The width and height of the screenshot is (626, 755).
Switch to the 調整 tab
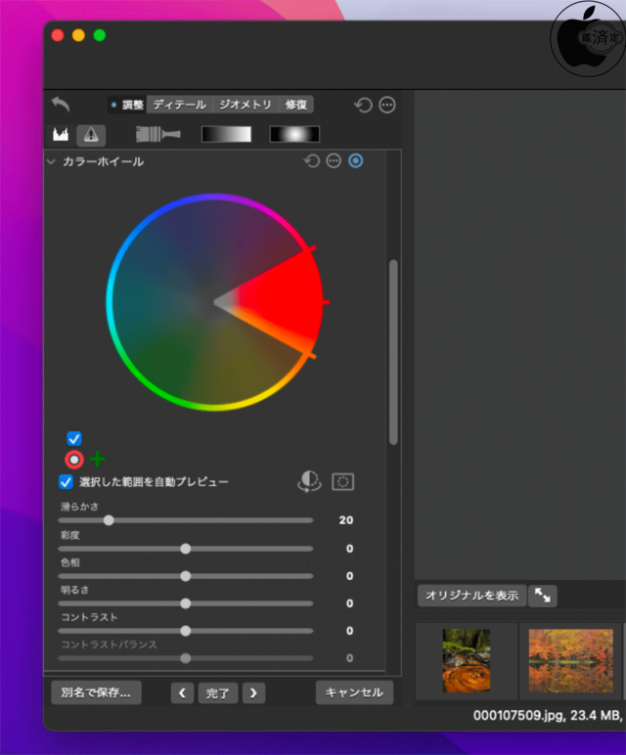[126, 105]
